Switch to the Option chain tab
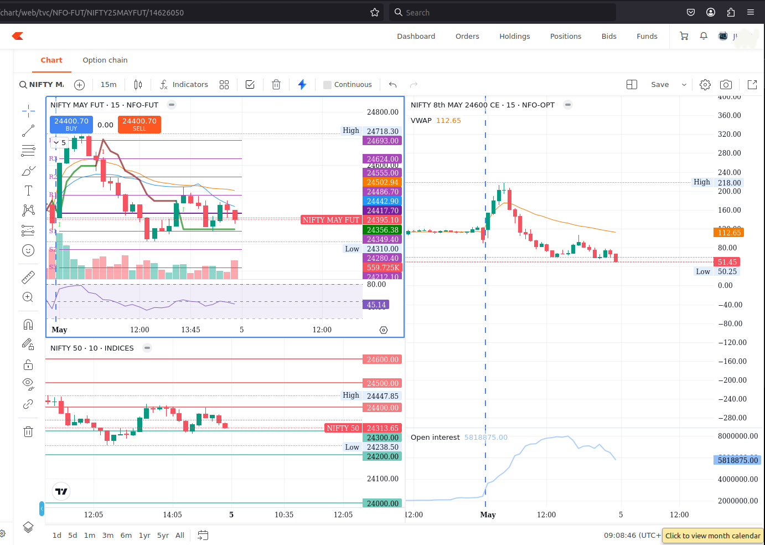 click(105, 60)
